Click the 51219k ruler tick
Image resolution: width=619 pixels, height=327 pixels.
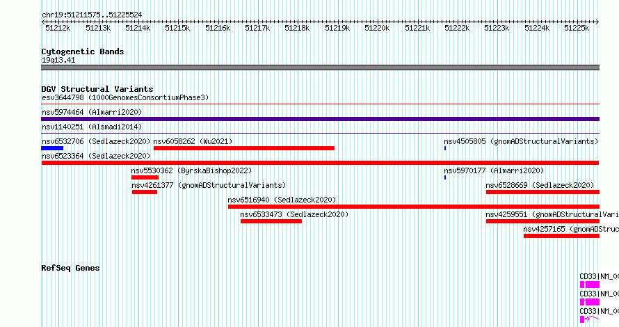pyautogui.click(x=337, y=28)
